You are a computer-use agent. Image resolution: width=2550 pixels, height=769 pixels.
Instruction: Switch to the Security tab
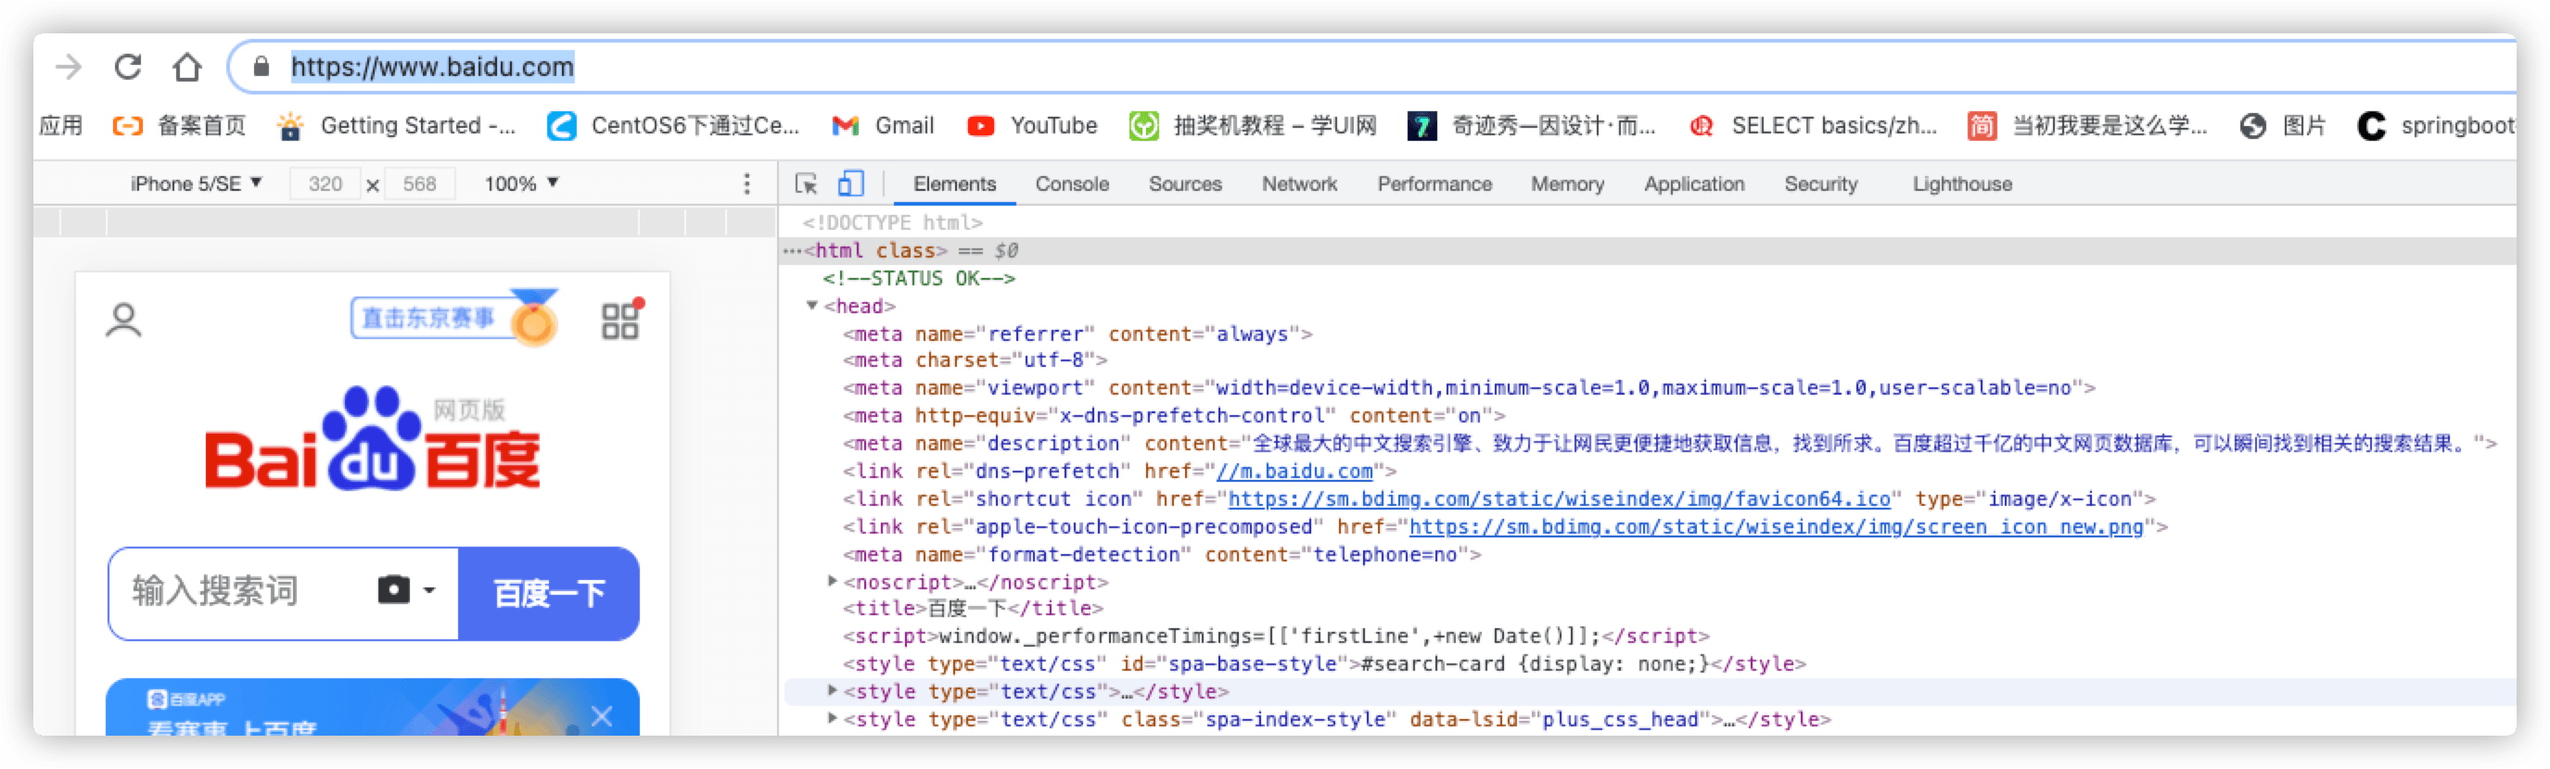coord(1820,183)
